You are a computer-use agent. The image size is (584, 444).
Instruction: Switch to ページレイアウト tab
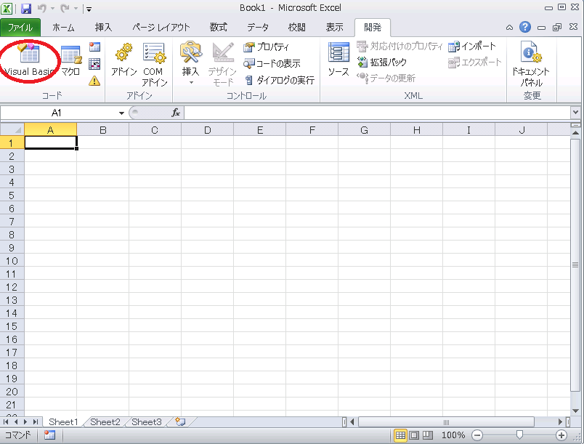(161, 28)
